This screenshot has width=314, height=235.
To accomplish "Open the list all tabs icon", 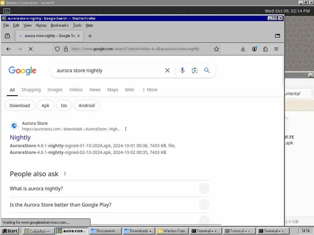I will (x=277, y=36).
